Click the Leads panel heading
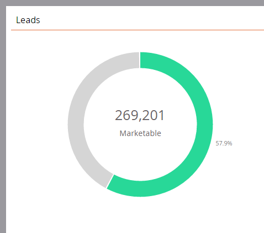Image resolution: width=264 pixels, height=233 pixels. pyautogui.click(x=28, y=20)
